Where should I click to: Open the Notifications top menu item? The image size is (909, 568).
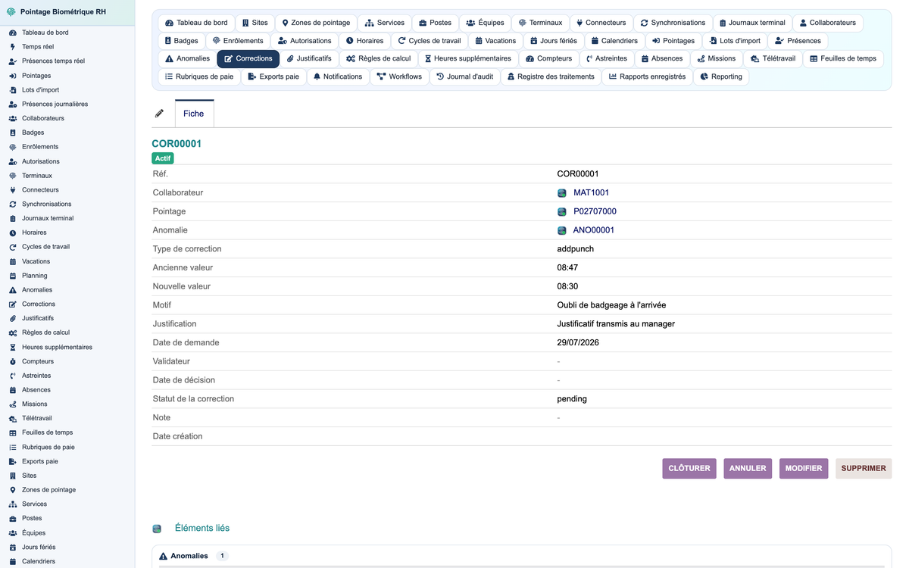point(338,76)
